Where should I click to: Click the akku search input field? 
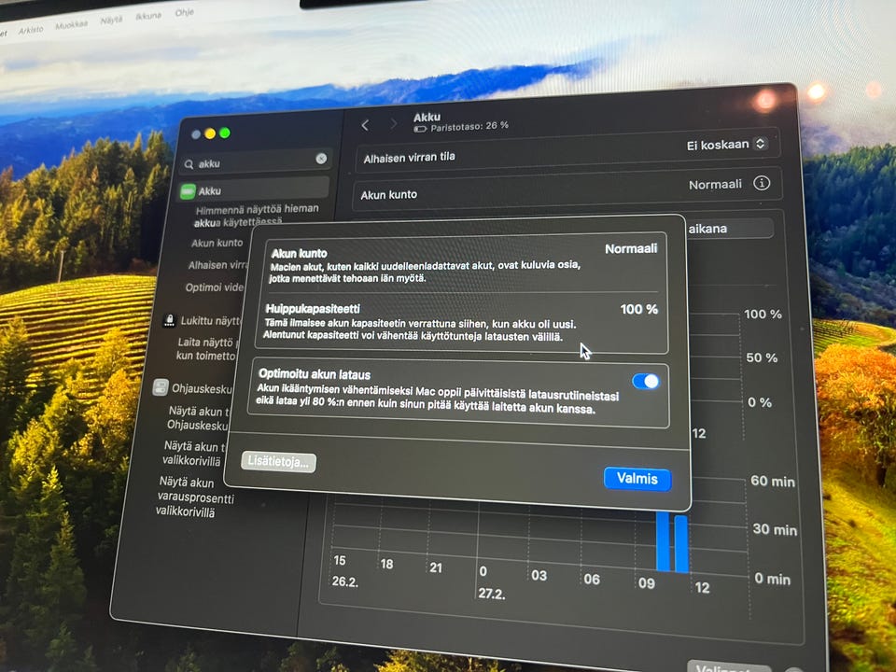click(256, 162)
